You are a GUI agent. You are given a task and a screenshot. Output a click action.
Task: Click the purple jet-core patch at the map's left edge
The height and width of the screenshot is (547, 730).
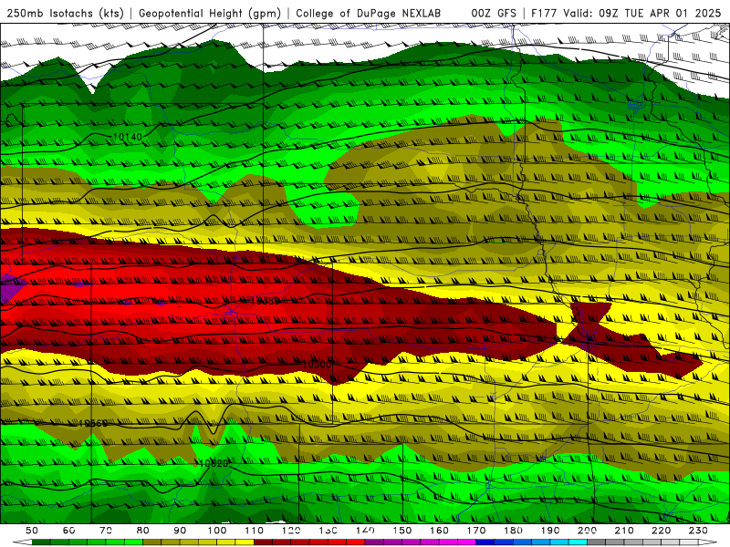[12, 288]
